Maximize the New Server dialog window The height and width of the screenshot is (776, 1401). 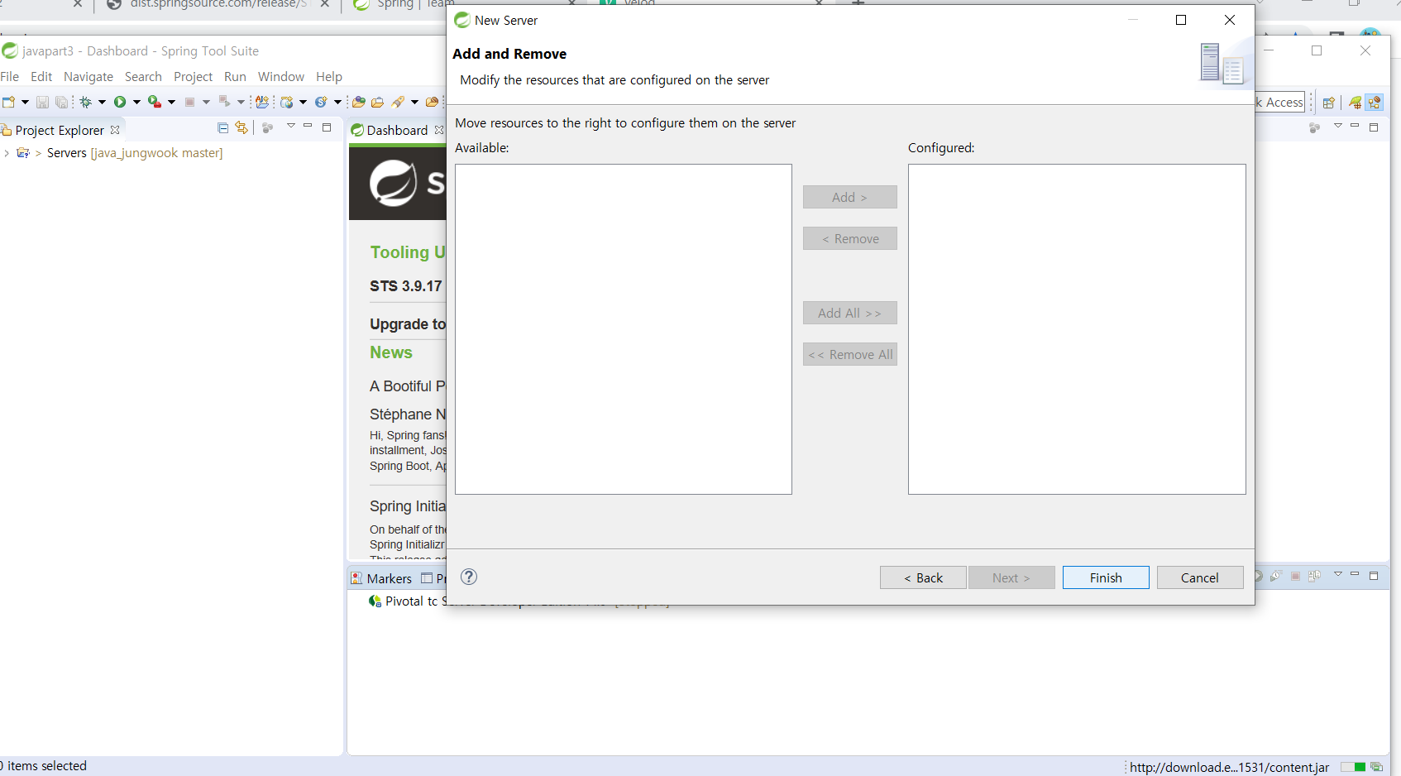click(1181, 20)
